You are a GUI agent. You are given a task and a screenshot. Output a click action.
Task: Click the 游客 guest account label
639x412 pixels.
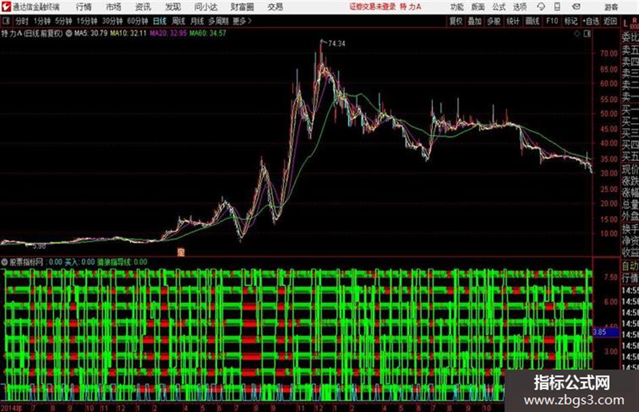pos(611,7)
